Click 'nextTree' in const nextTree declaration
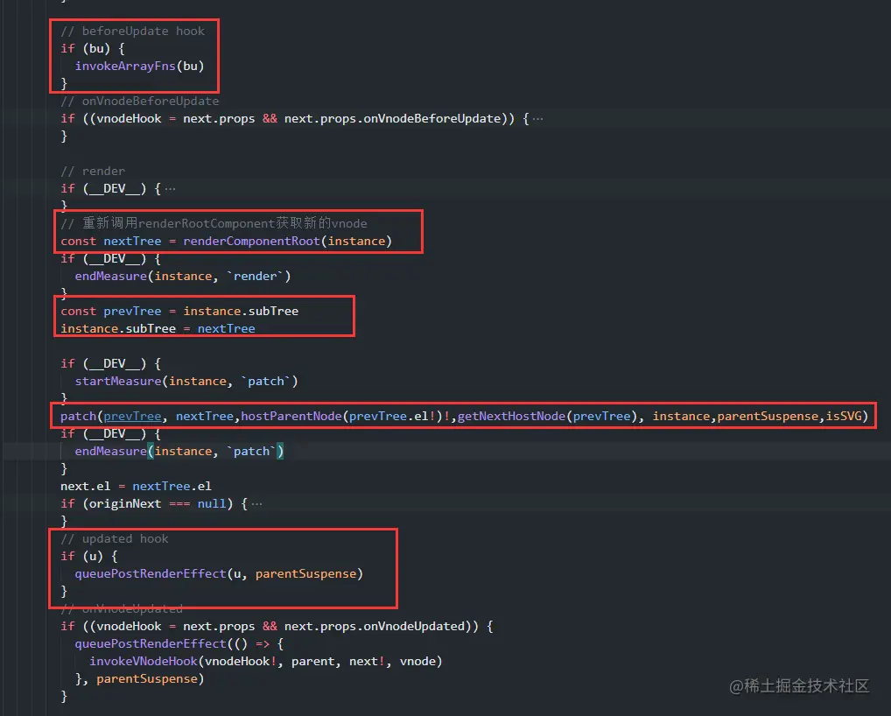The image size is (891, 716). pyautogui.click(x=132, y=241)
